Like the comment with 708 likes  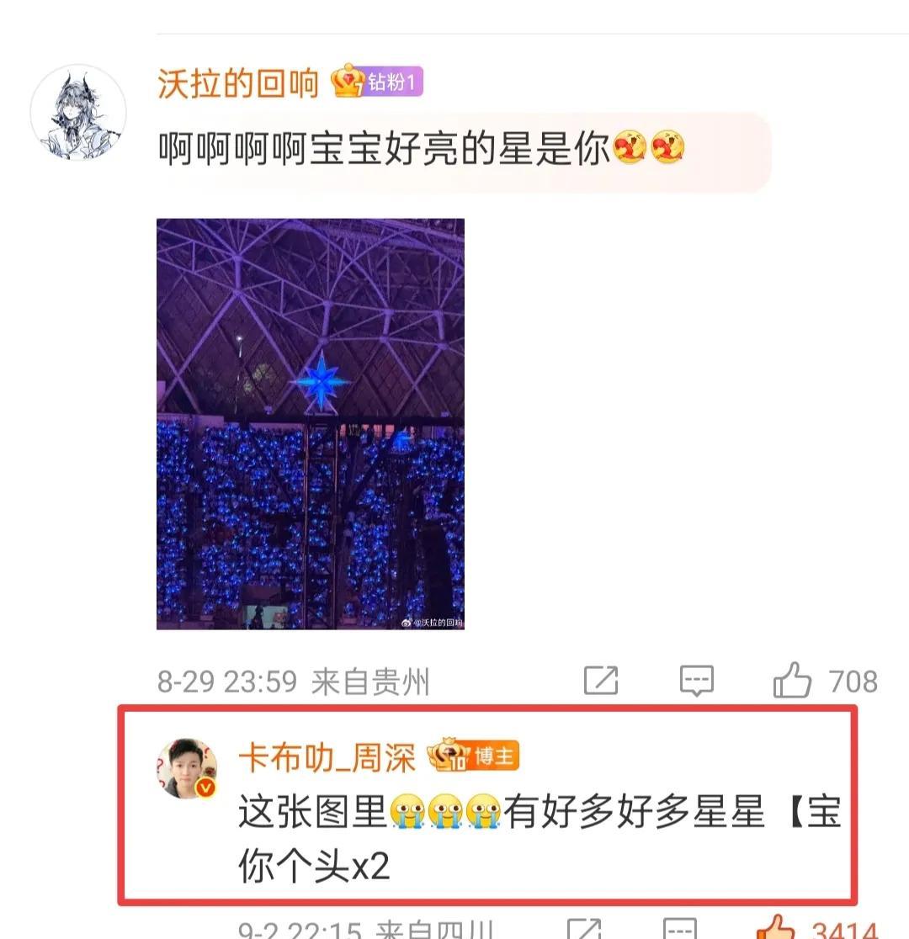[792, 680]
